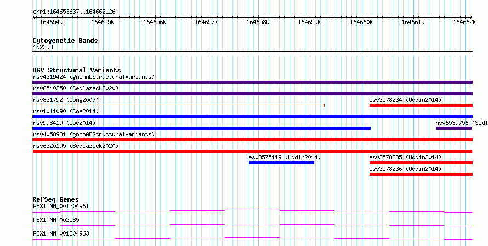Click the 164654k ruler tick label
Screen dimensions: 488x246
[51, 22]
